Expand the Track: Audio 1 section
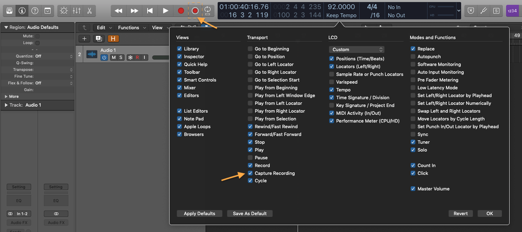 click(x=6, y=105)
